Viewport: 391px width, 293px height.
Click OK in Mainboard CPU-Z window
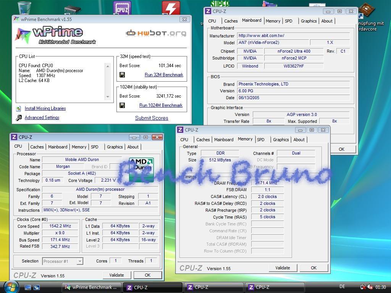coord(342,149)
